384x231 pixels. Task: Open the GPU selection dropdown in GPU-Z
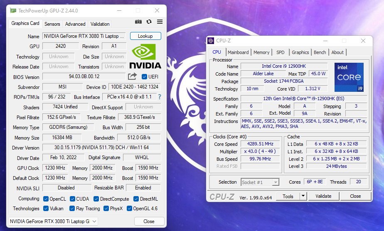[x=53, y=221]
